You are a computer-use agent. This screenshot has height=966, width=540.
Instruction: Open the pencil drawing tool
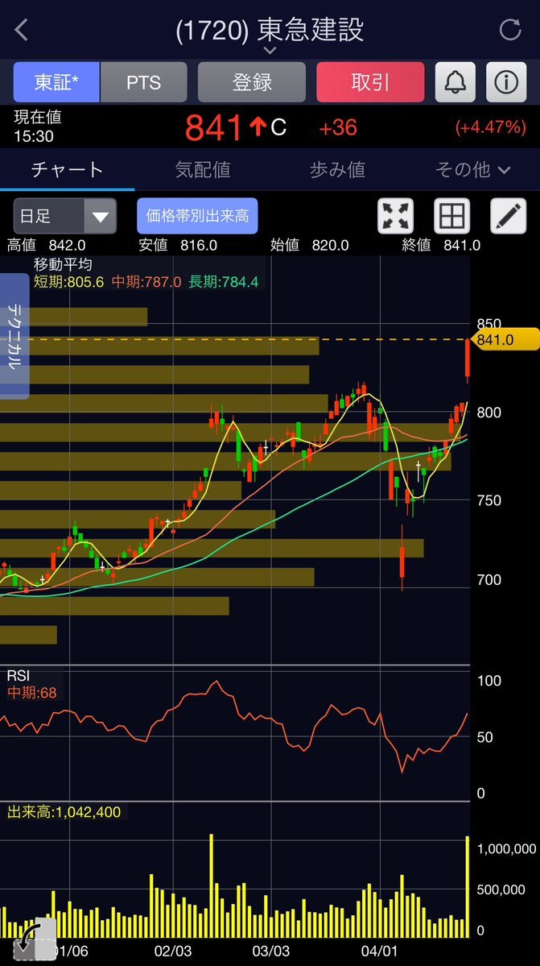tap(508, 216)
